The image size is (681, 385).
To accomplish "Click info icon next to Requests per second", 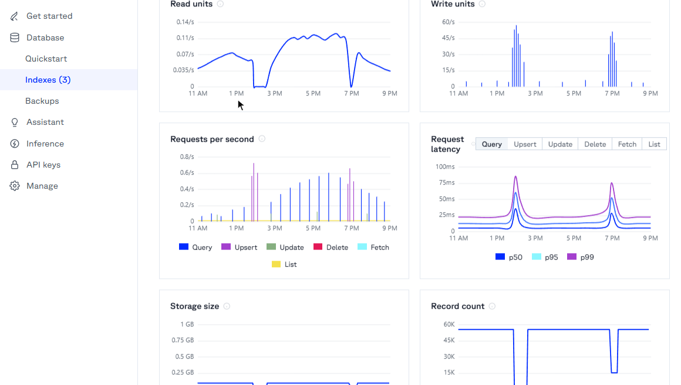I will (262, 139).
